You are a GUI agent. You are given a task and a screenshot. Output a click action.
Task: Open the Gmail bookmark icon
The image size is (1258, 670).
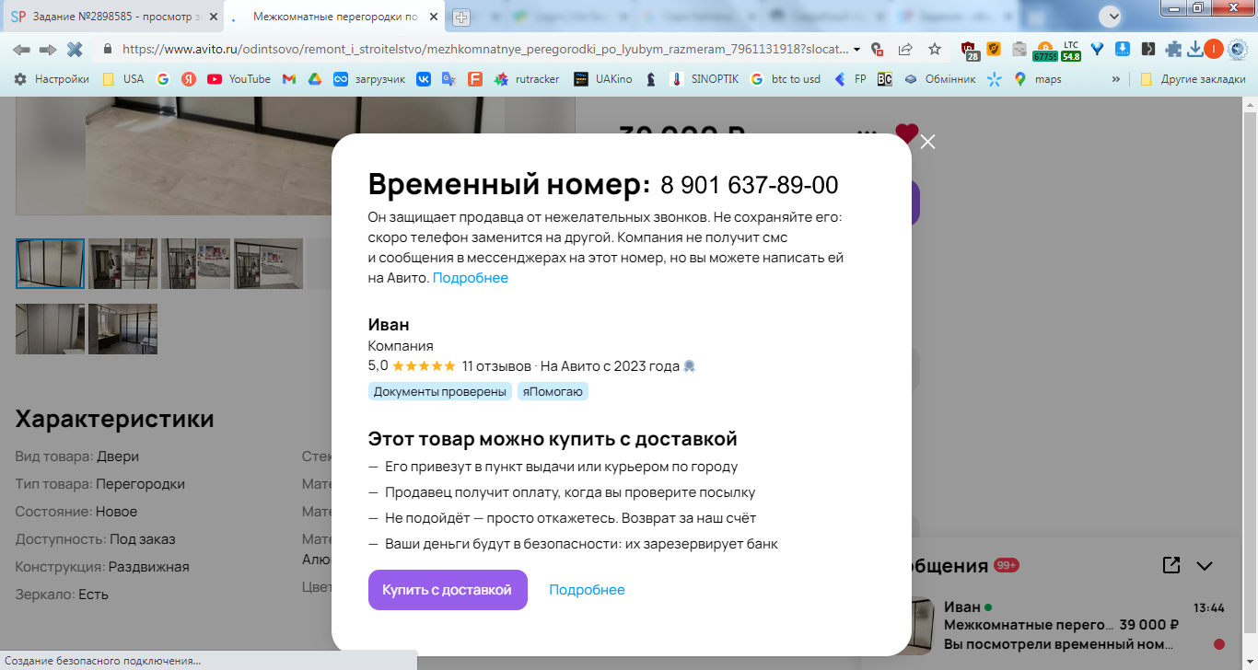coord(288,79)
